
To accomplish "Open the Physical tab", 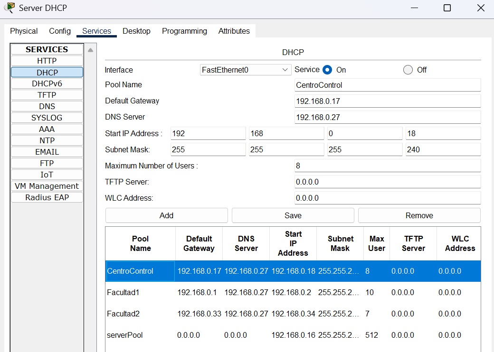I will click(x=24, y=31).
